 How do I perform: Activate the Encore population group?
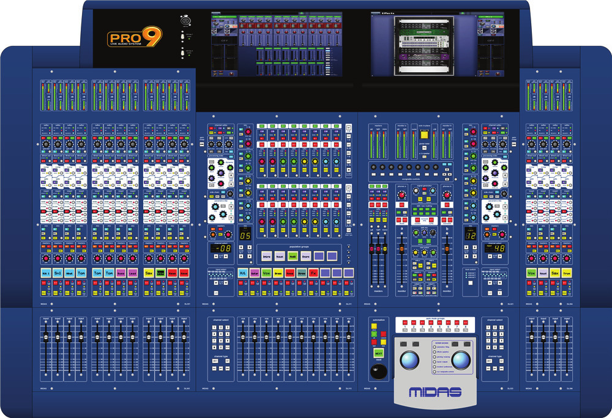[305, 256]
